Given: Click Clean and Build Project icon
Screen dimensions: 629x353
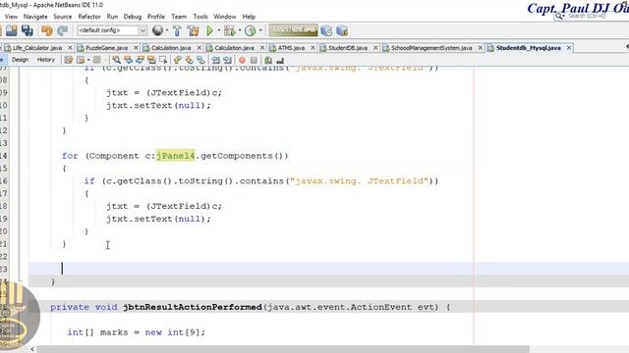Looking at the screenshot, I should pos(193,30).
